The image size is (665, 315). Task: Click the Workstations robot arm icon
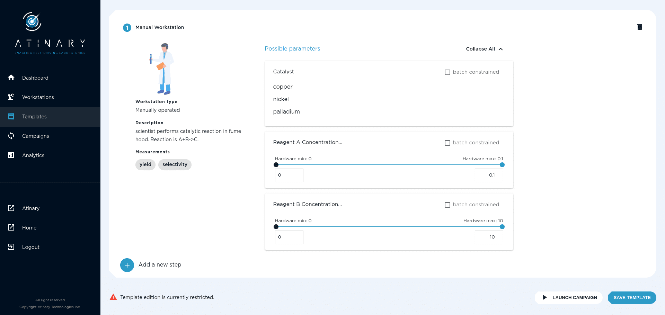tap(11, 97)
